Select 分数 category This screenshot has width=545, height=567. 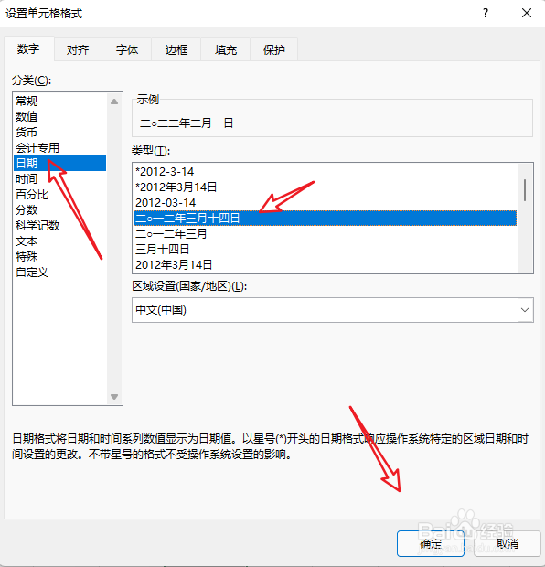(x=60, y=209)
